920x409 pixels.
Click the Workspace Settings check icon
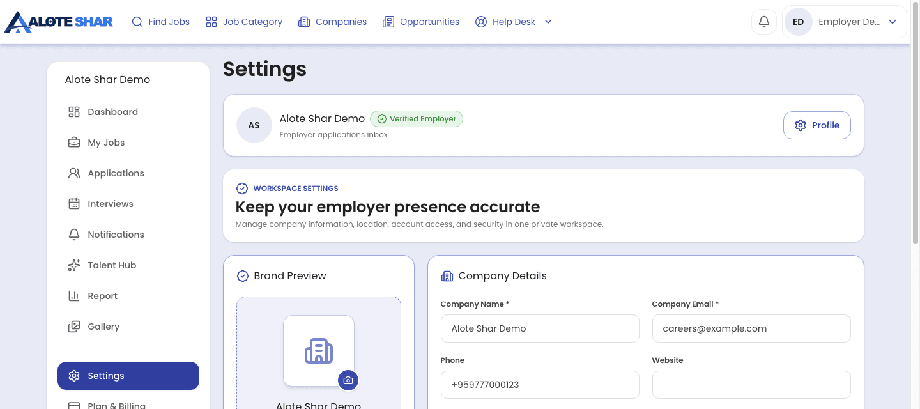[x=242, y=189]
